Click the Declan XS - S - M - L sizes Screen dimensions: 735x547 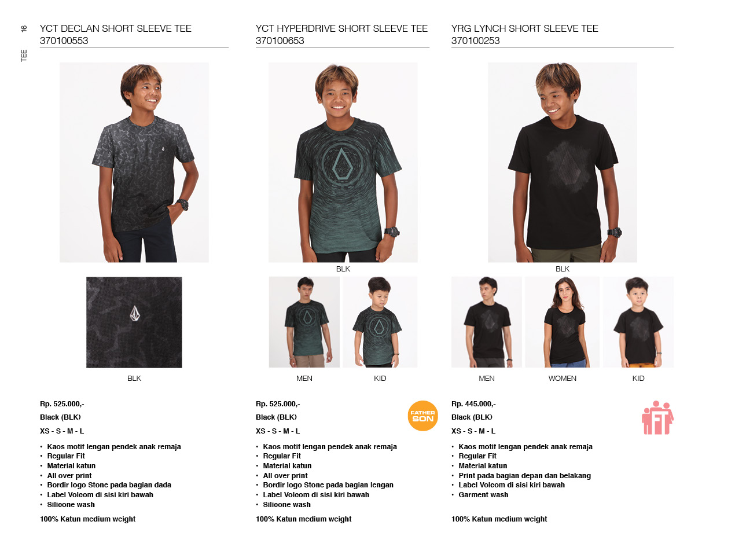[x=62, y=431]
